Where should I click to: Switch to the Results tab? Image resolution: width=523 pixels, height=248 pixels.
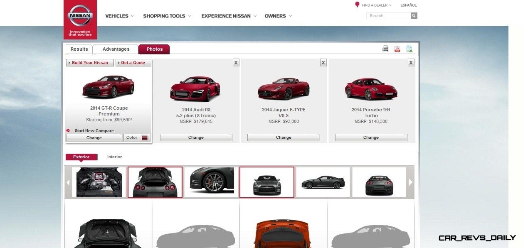point(79,49)
